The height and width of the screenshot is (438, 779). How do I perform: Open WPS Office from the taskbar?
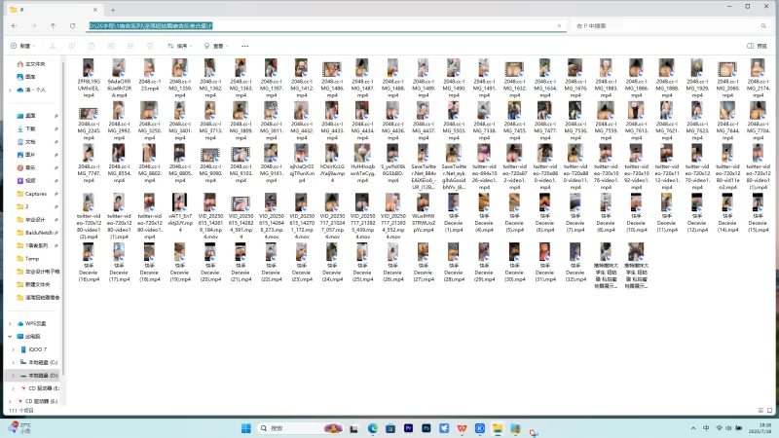(462, 428)
